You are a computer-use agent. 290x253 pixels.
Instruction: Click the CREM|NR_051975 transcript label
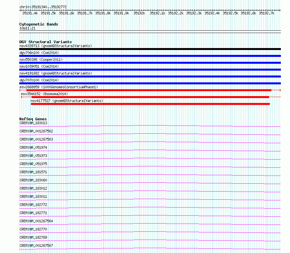pos(33,164)
